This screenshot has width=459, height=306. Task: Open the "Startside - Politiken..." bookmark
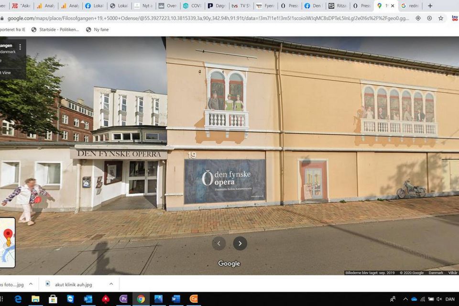55,30
